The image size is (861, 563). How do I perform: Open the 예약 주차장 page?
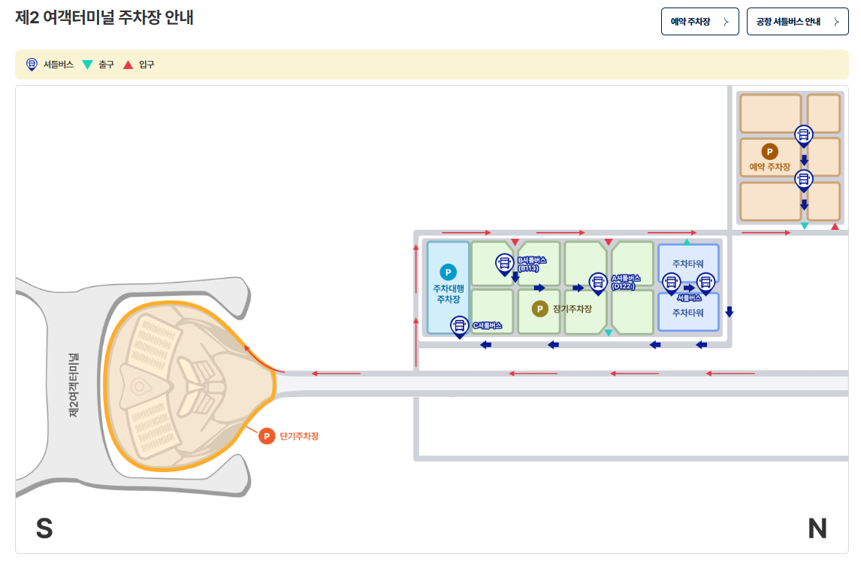point(699,21)
